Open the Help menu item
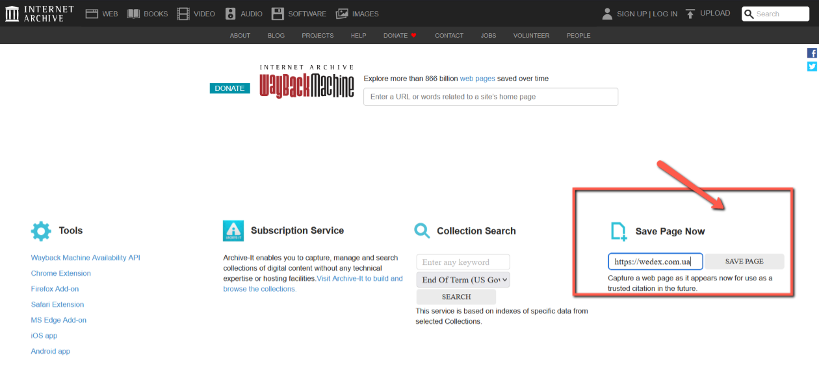 pos(359,36)
